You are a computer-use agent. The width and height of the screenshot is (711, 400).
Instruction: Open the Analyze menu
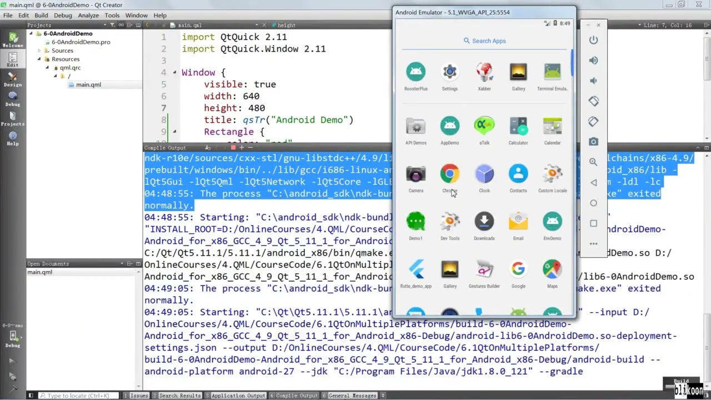click(88, 16)
